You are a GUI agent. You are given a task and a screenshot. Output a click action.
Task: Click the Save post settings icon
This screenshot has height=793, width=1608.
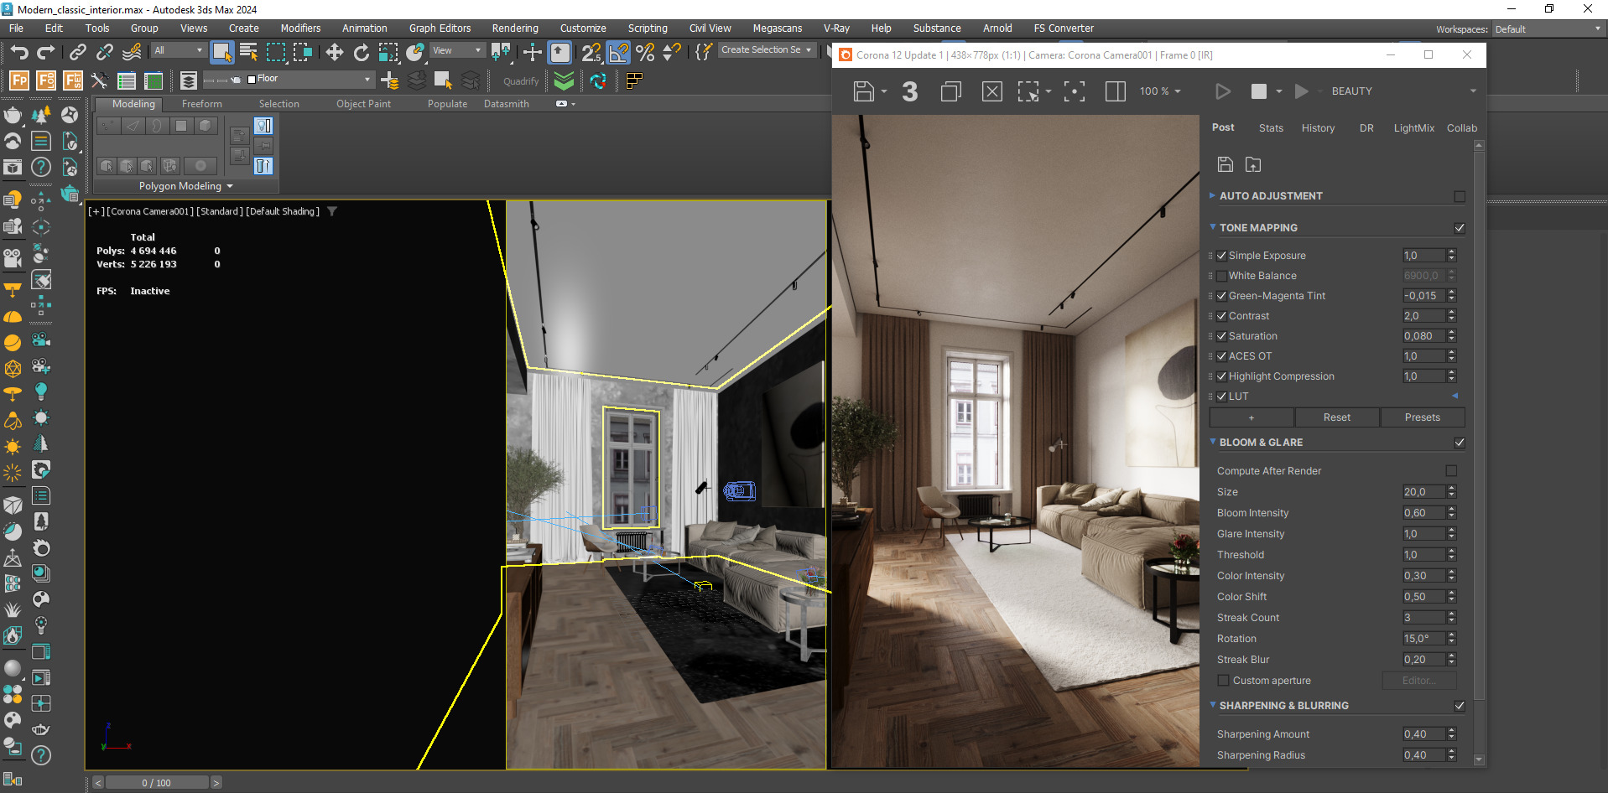coord(1225,164)
